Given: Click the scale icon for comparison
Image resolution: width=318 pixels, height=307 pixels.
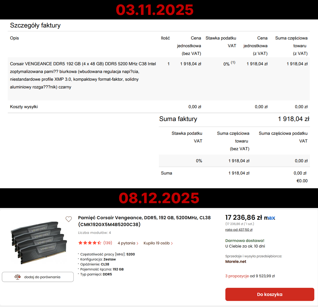Looking at the screenshot, I should (18, 277).
